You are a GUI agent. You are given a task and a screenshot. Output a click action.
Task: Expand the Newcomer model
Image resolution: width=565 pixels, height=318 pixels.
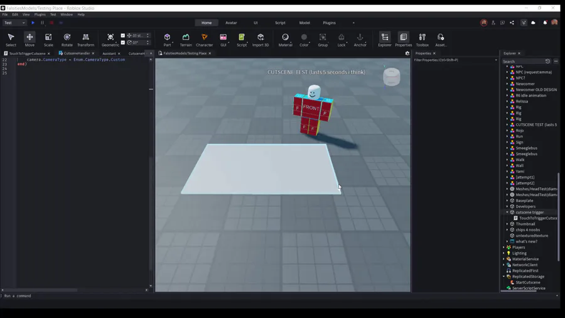pyautogui.click(x=507, y=84)
